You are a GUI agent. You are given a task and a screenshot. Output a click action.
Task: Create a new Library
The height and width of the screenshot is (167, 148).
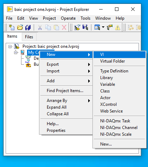click(x=120, y=78)
